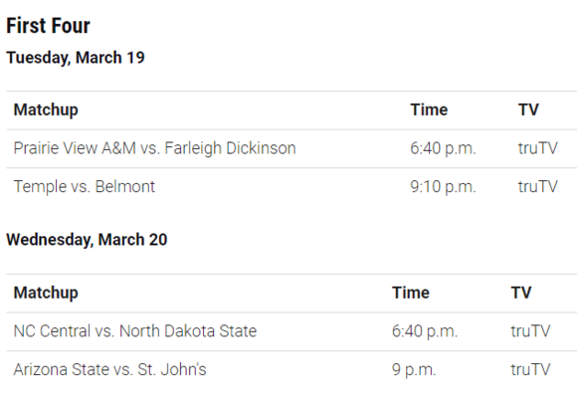Select the 6:40 p.m. time for NC Central game
The height and width of the screenshot is (410, 577).
click(x=425, y=331)
